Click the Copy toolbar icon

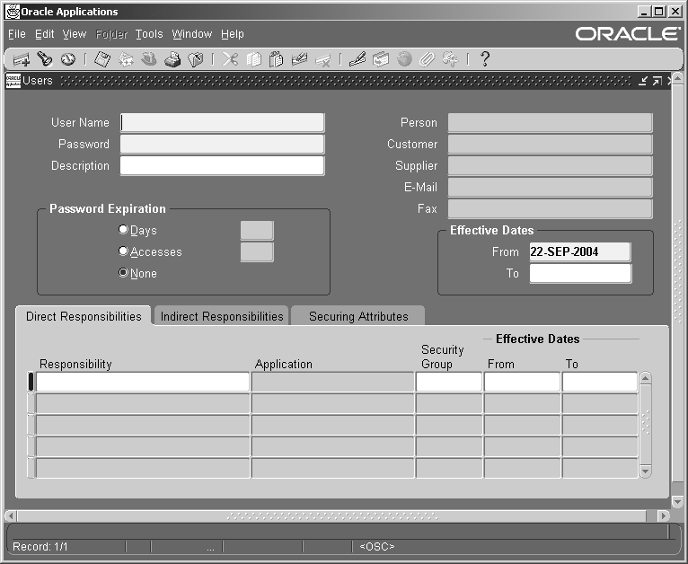pos(253,58)
